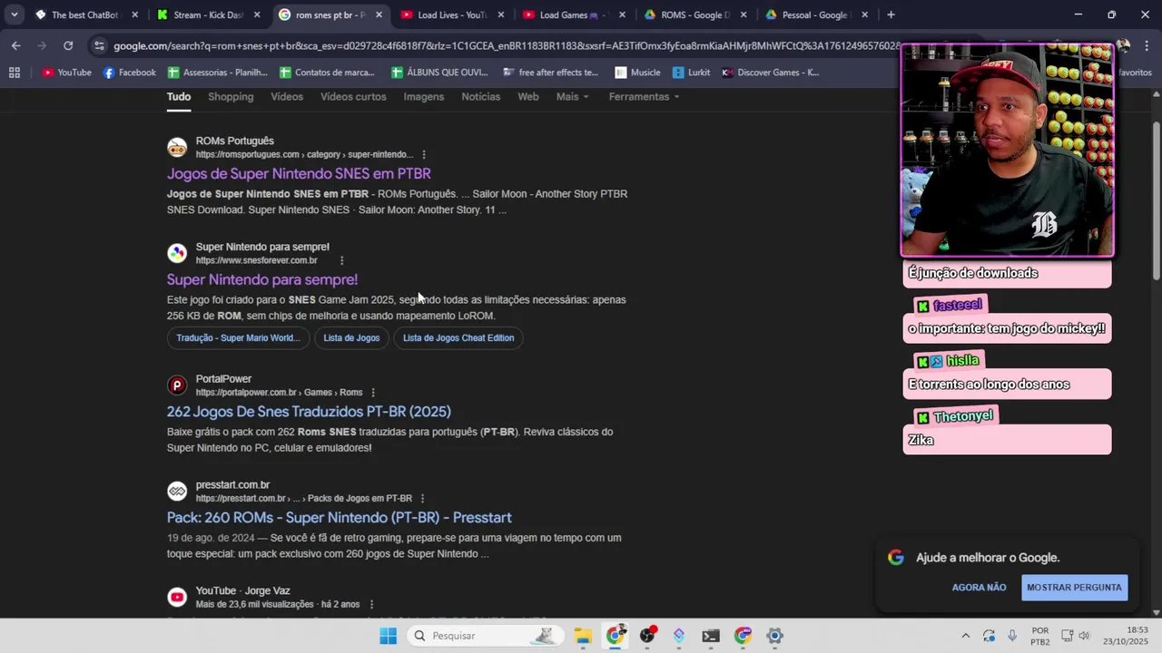Select the Vídeos search filter
The height and width of the screenshot is (653, 1162).
[287, 97]
